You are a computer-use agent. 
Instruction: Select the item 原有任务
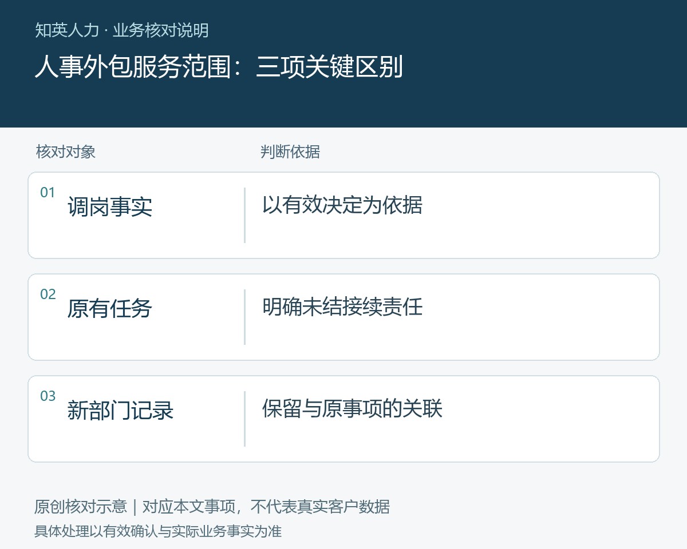coord(110,308)
